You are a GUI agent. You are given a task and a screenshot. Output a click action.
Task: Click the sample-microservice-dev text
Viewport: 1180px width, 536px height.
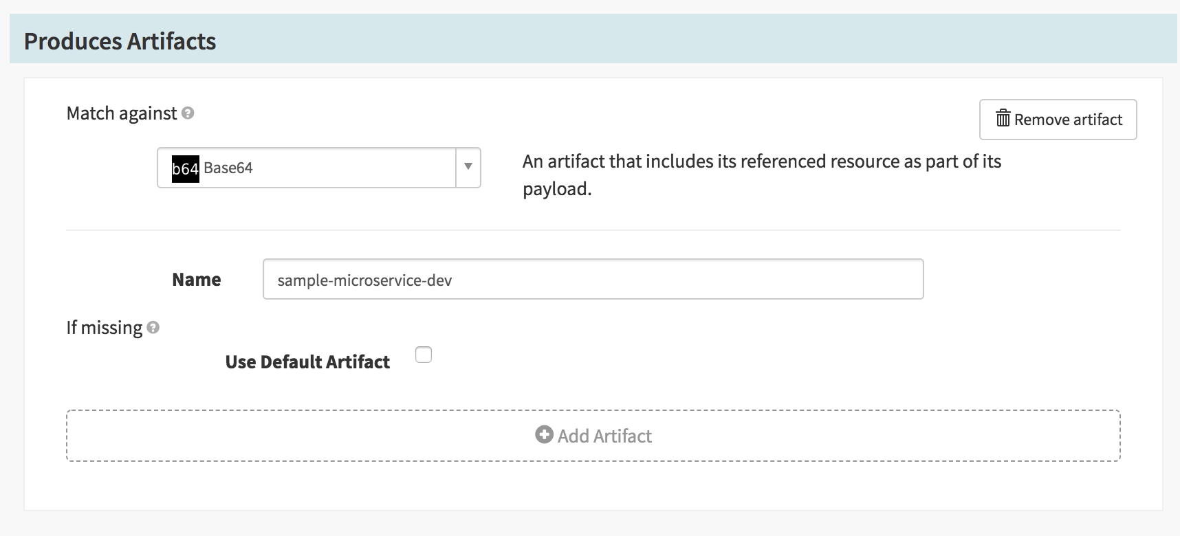pyautogui.click(x=364, y=280)
